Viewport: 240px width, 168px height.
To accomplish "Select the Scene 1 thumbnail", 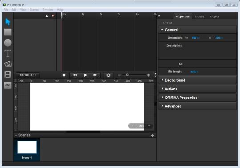I will [27, 147].
